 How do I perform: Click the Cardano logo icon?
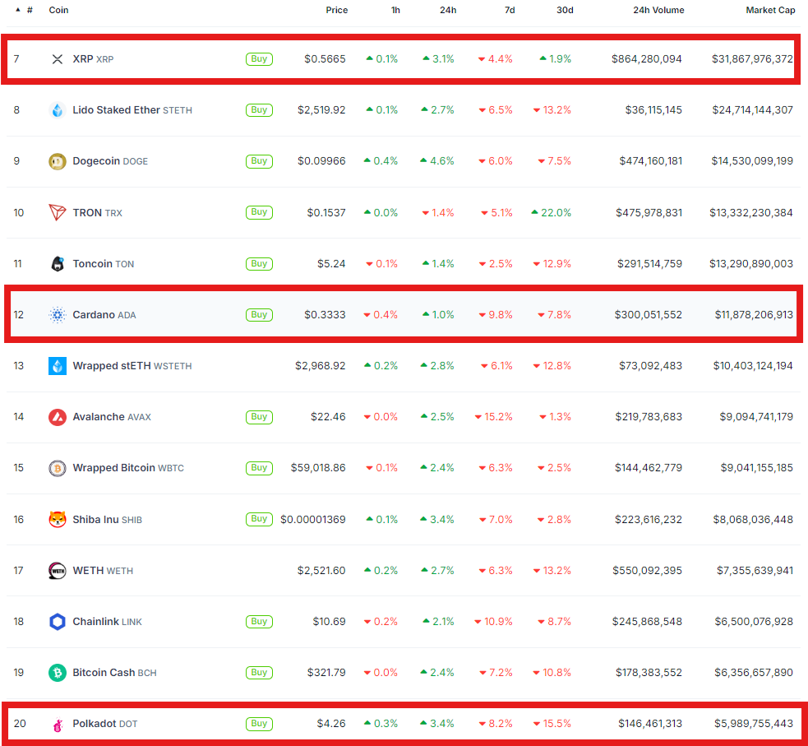(58, 314)
